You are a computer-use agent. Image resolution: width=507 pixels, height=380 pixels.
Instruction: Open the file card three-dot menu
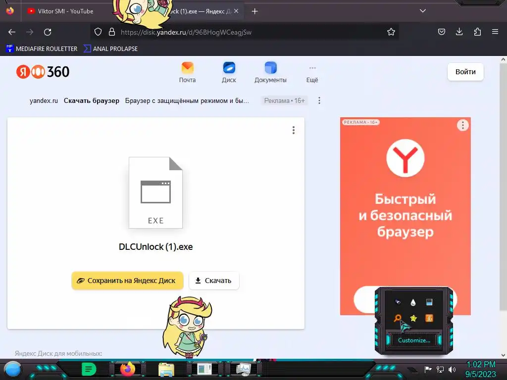click(293, 130)
